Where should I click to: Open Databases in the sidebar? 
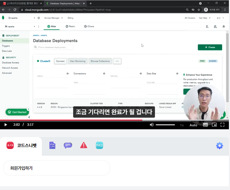click(x=15, y=40)
